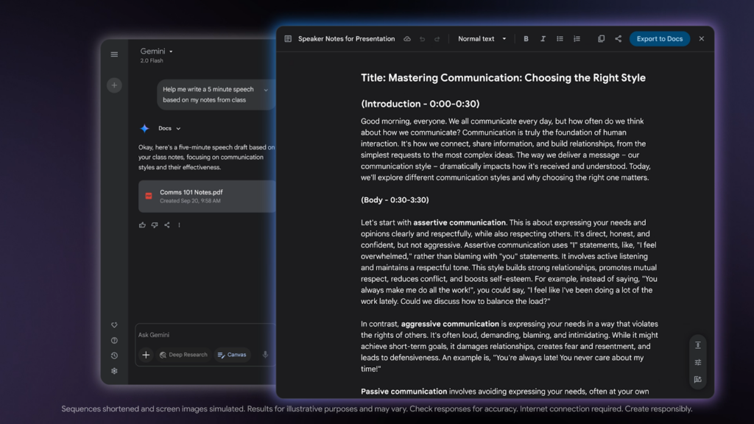Image resolution: width=754 pixels, height=424 pixels.
Task: Insert a numbered list
Action: 577,39
